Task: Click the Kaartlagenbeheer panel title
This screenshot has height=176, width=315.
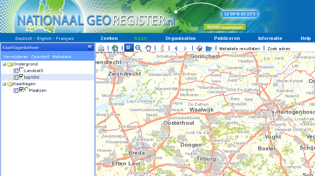Action: click(x=21, y=48)
